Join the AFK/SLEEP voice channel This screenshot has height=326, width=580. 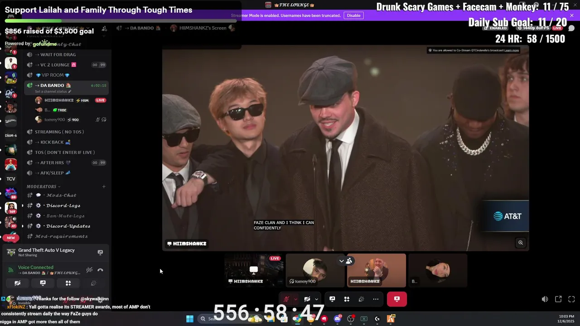click(x=67, y=173)
